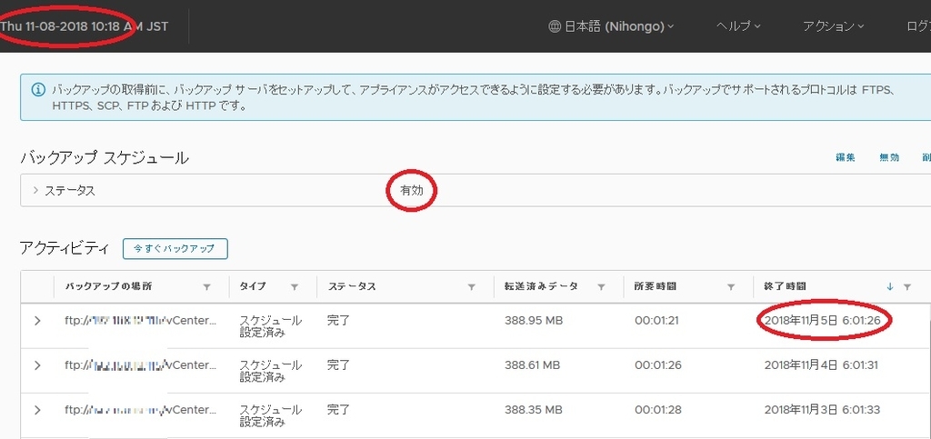Open filter for 終了時間 column
931x439 pixels.
click(x=907, y=287)
